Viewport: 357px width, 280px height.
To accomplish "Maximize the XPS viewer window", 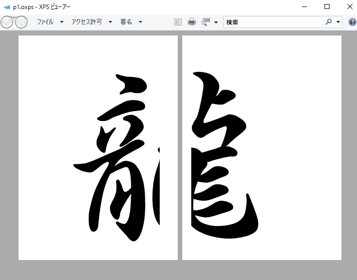I will pyautogui.click(x=327, y=6).
